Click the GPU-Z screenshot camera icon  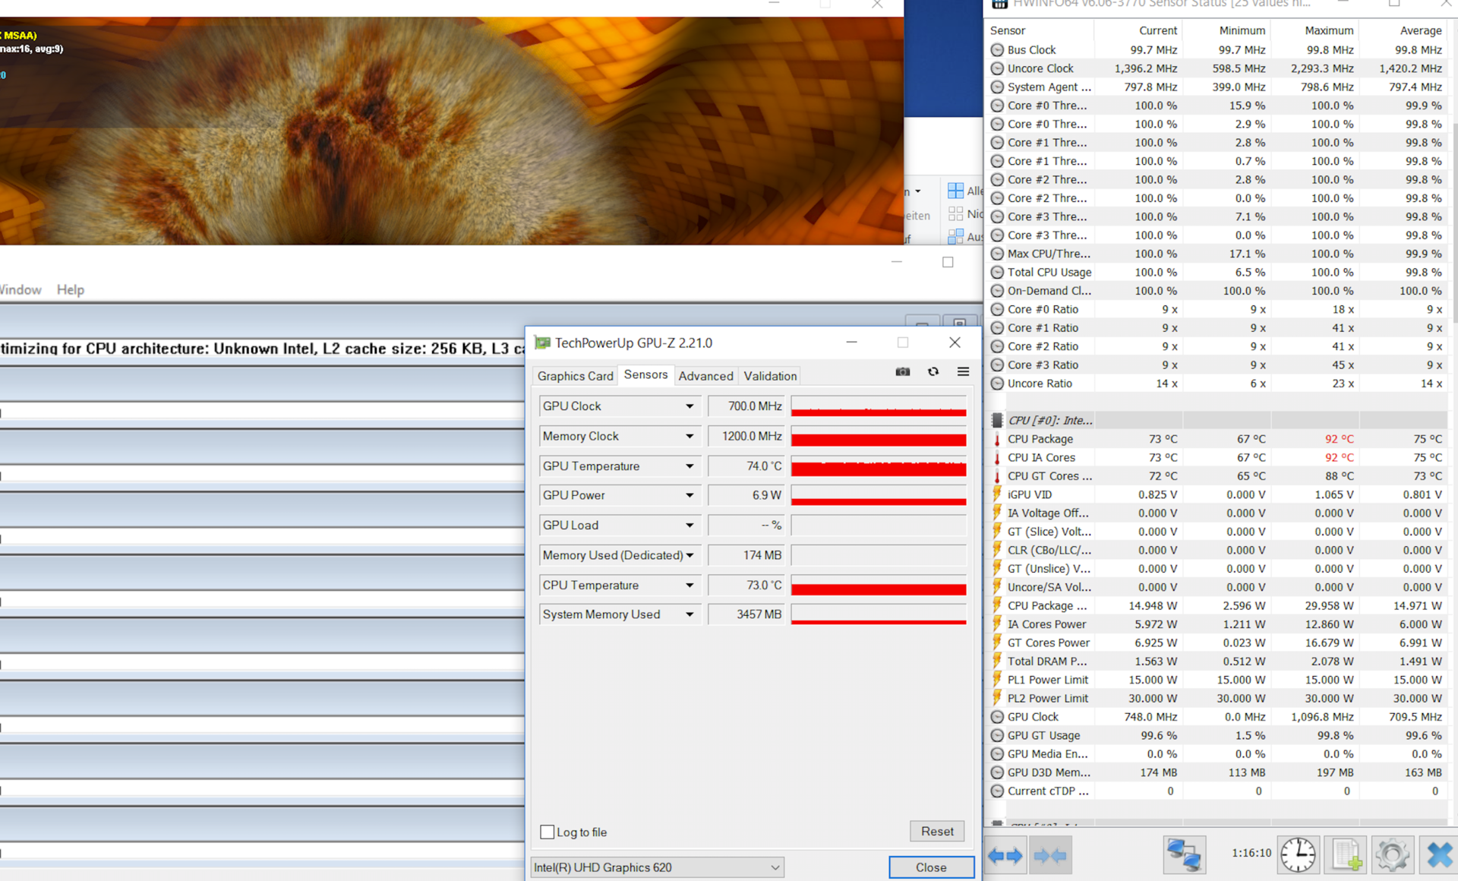point(902,371)
